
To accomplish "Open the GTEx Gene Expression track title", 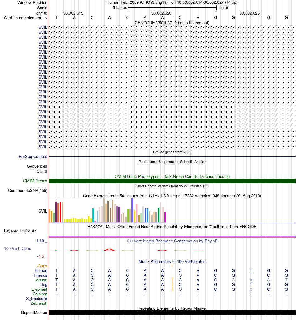I will click(172, 196).
